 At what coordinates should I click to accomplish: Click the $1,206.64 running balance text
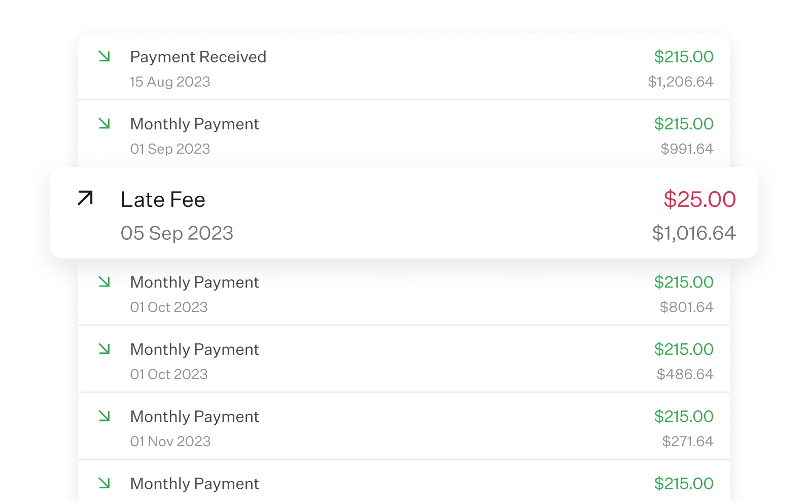click(x=680, y=81)
